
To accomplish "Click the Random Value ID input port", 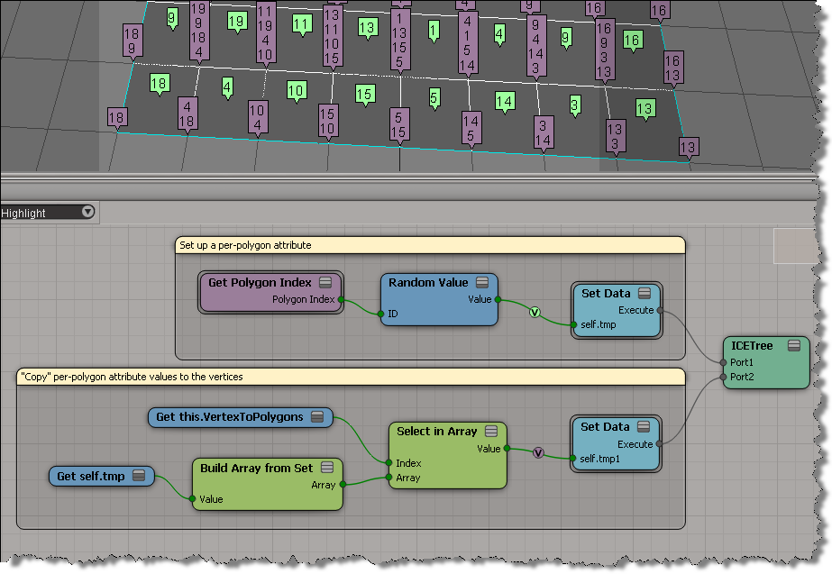I will [x=381, y=314].
